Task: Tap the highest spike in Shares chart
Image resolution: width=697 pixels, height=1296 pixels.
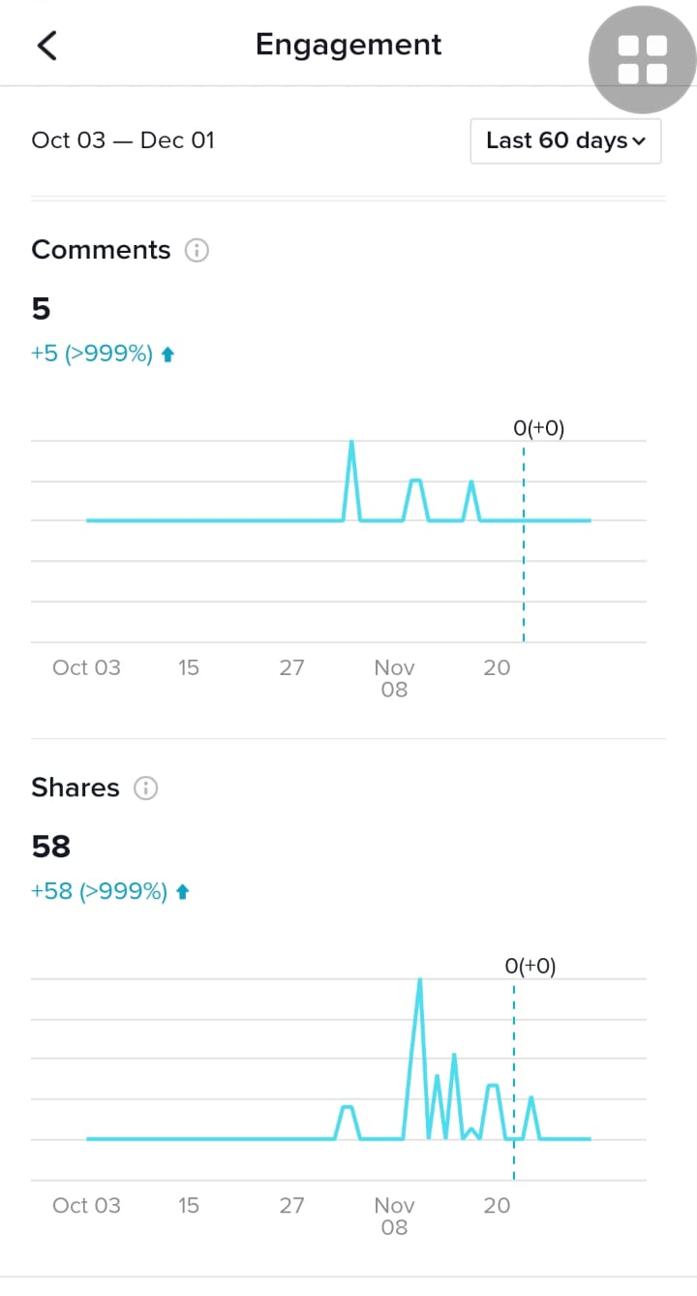Action: 419,980
